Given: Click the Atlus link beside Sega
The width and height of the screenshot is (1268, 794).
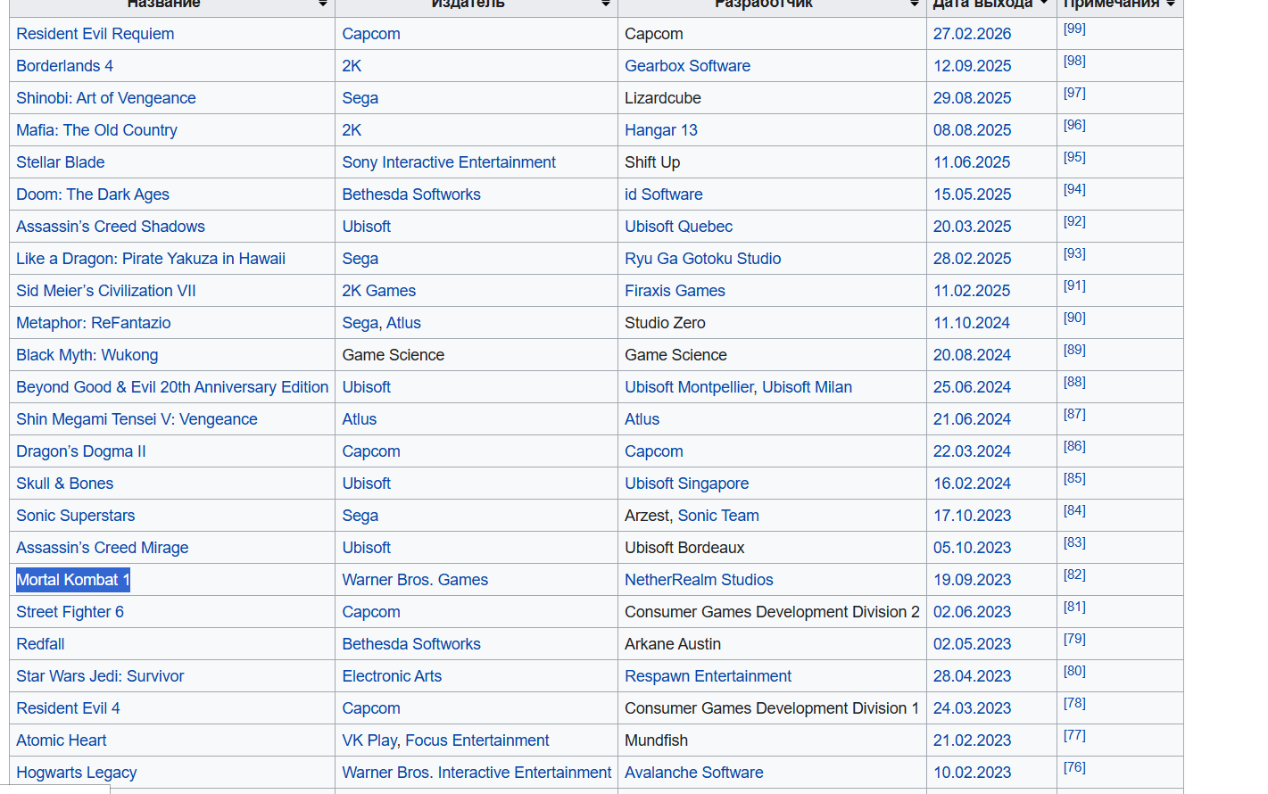Looking at the screenshot, I should coord(403,323).
